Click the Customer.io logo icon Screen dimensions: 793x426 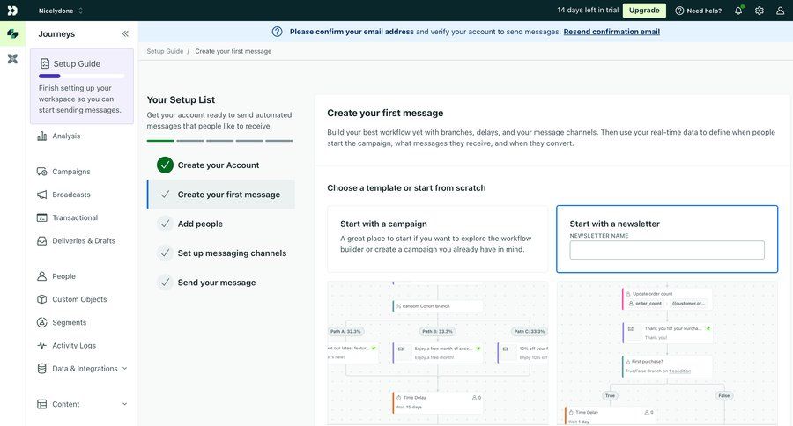[x=12, y=10]
